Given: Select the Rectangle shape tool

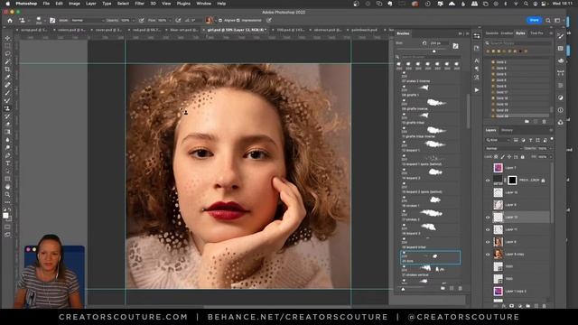Looking at the screenshot, I should click(7, 179).
